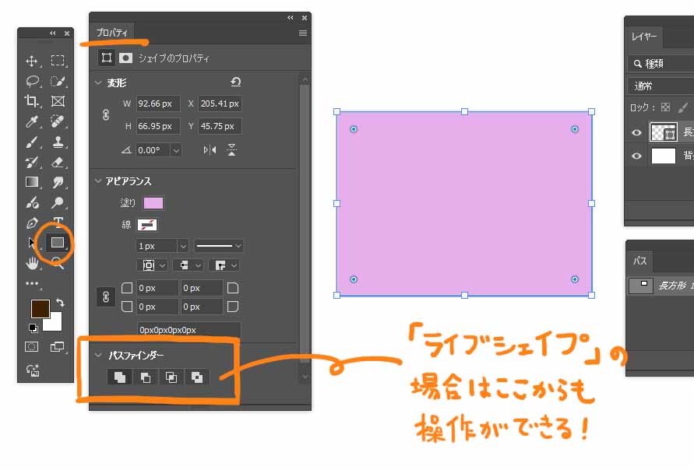Toggle the corner radius link button

click(105, 296)
